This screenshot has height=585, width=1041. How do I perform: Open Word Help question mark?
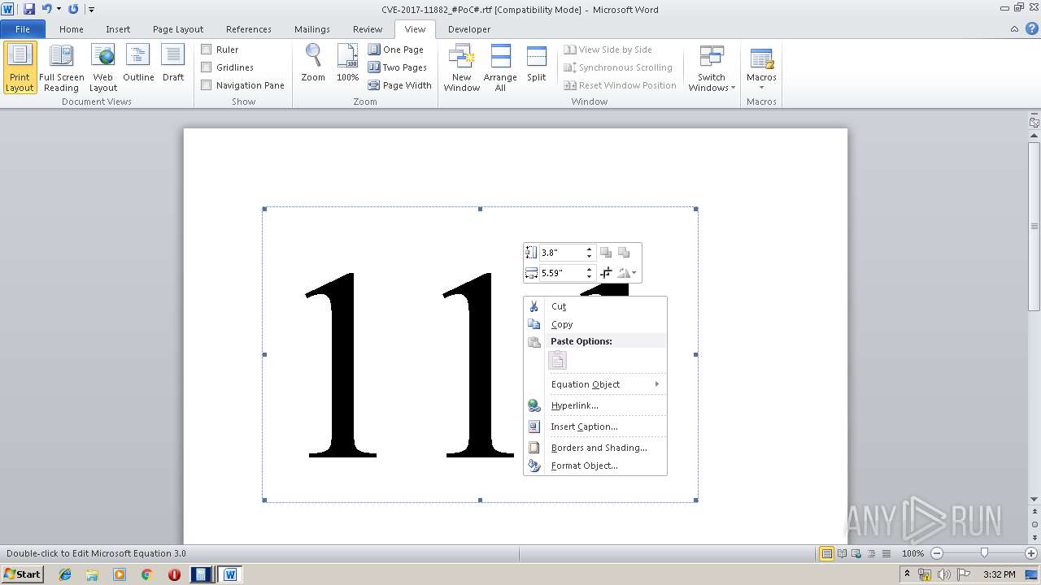1030,29
